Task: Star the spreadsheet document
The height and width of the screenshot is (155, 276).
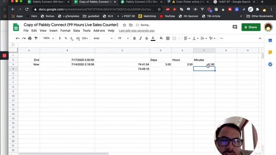Action: 125,25
